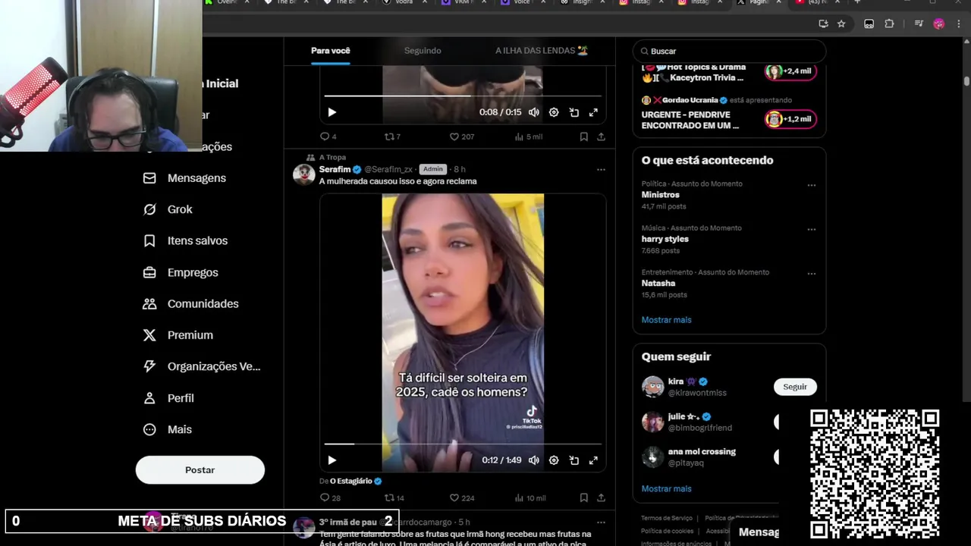971x546 pixels.
Task: Click the Postar button
Action: [200, 470]
